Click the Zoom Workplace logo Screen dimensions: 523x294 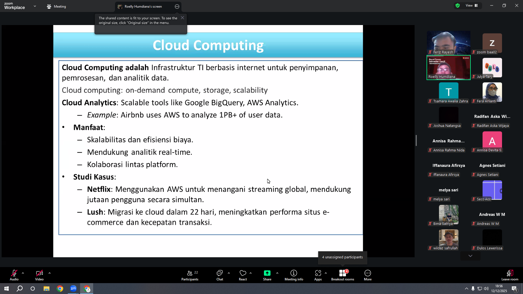pyautogui.click(x=14, y=6)
